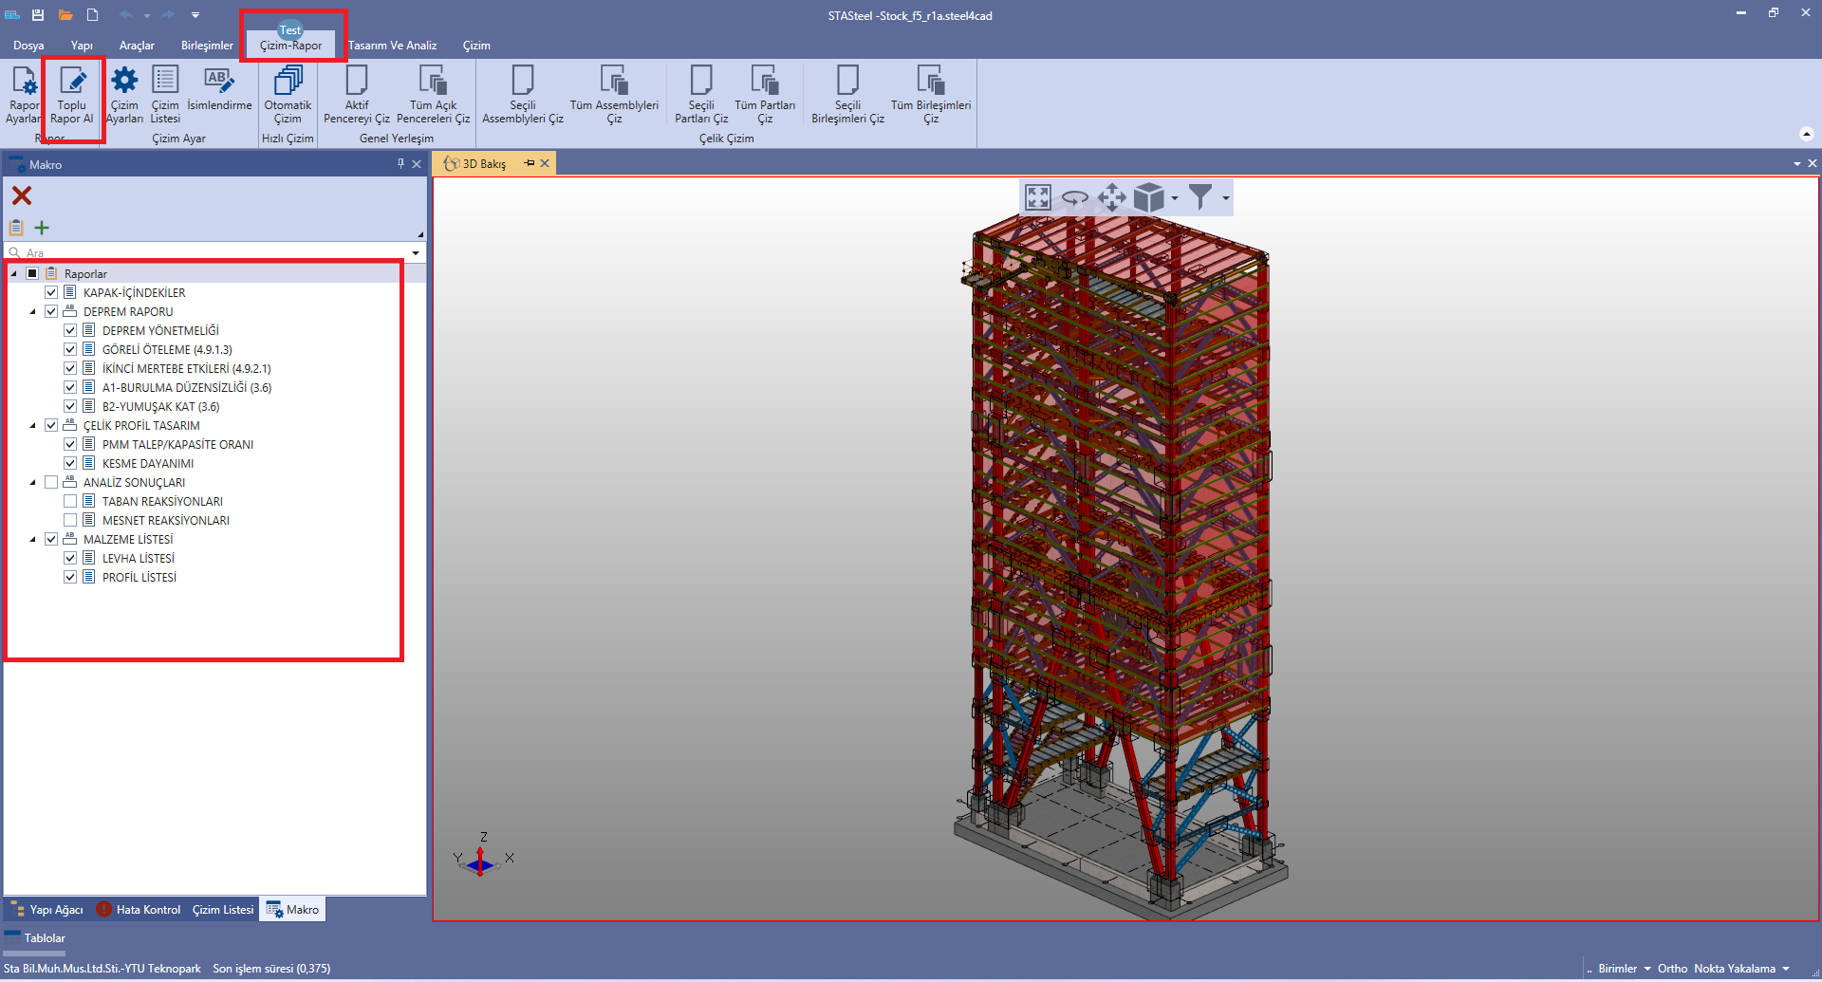
Task: Click the zoom extents icon in 3D view
Action: [1037, 197]
